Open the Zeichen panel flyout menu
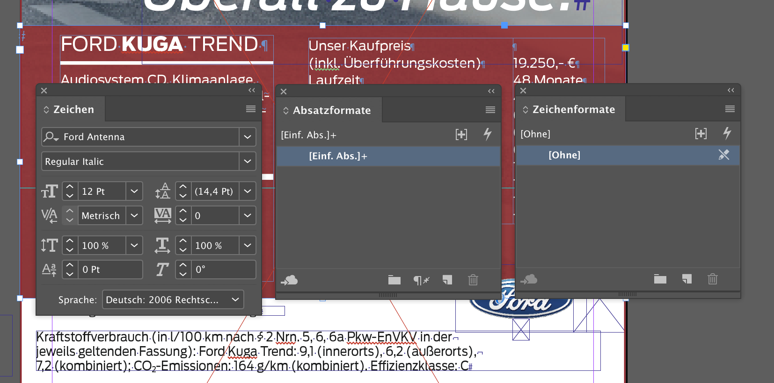This screenshot has width=774, height=383. click(x=251, y=109)
